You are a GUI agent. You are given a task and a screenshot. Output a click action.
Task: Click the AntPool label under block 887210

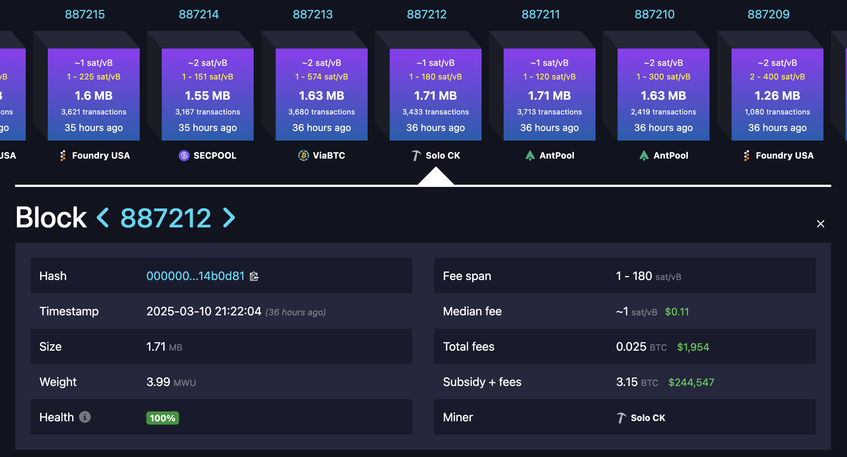671,156
